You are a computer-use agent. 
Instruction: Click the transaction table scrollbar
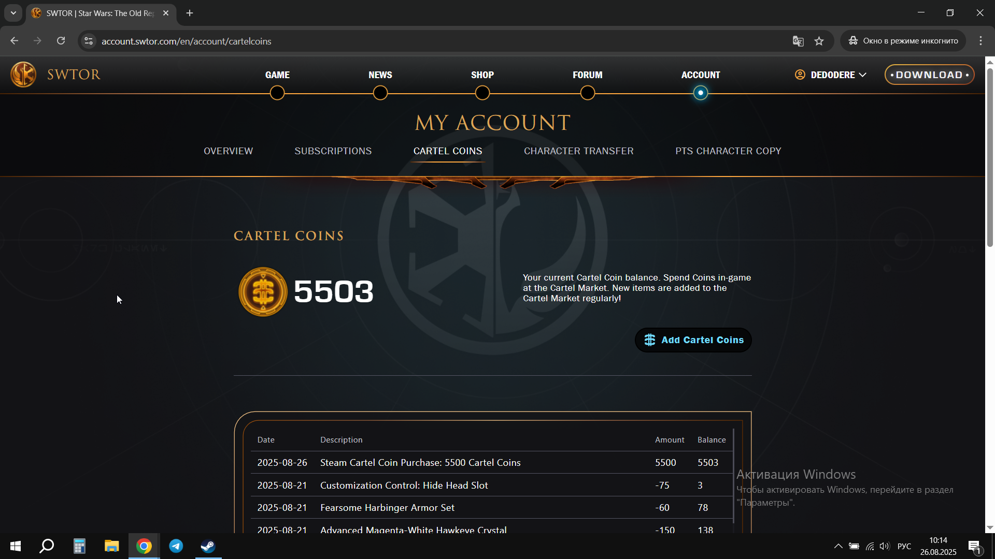733,475
